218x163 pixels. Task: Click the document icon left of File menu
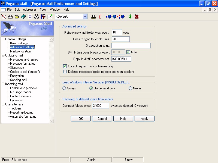pos(3,10)
